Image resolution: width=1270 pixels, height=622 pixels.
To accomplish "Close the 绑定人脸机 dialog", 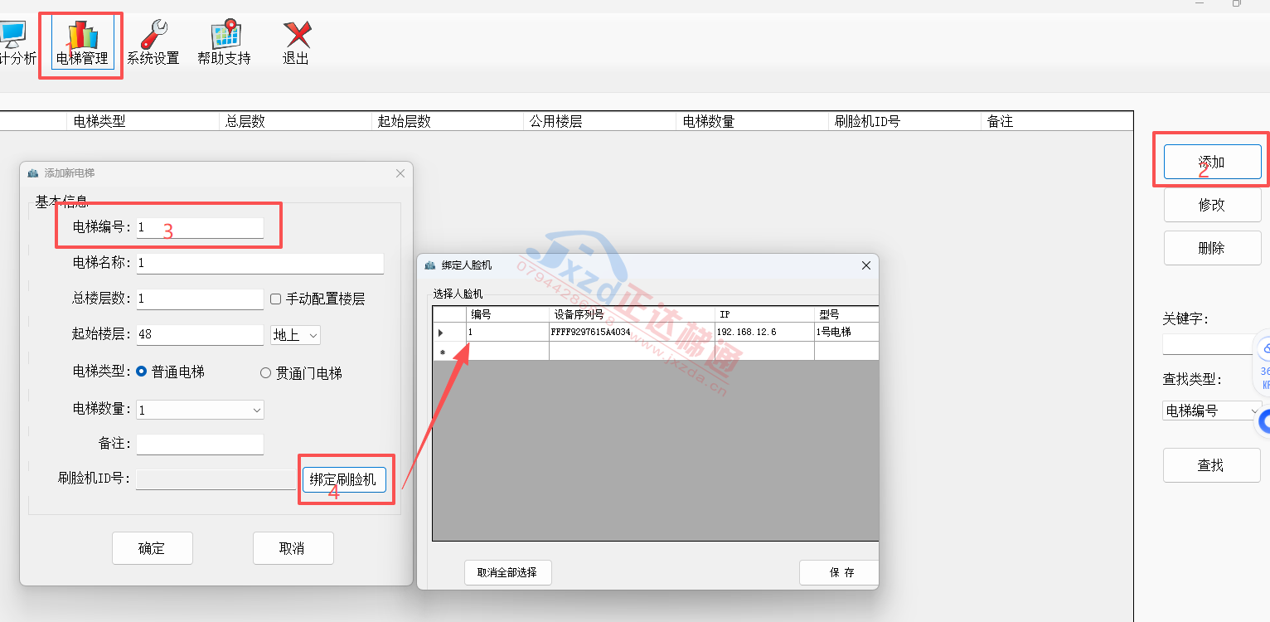I will (866, 265).
